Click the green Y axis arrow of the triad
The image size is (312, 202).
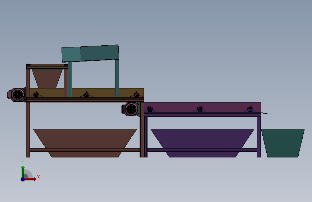click(x=23, y=171)
